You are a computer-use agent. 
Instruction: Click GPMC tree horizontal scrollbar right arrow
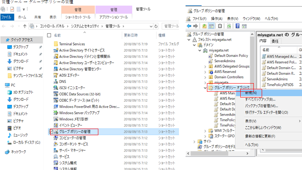click(x=247, y=153)
